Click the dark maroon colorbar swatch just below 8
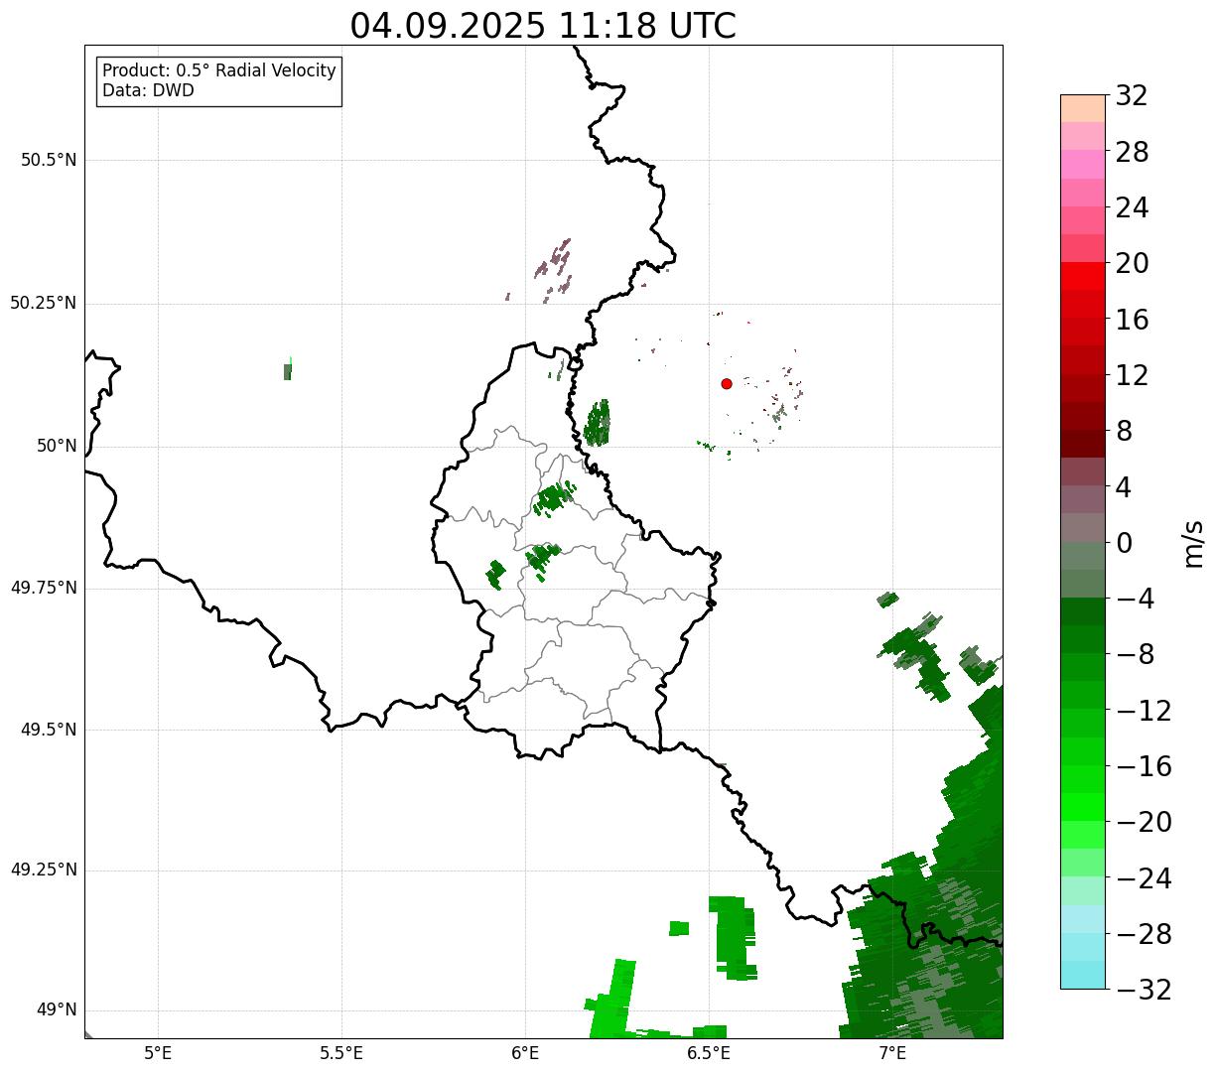The width and height of the screenshot is (1216, 1073). click(1082, 444)
